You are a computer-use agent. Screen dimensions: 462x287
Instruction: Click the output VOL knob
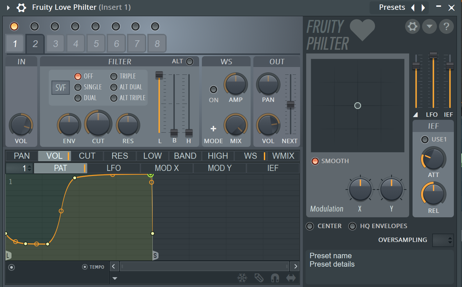click(268, 125)
